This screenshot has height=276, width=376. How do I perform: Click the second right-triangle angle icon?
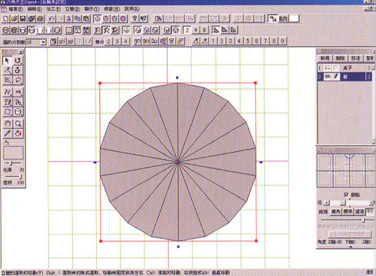point(225,30)
